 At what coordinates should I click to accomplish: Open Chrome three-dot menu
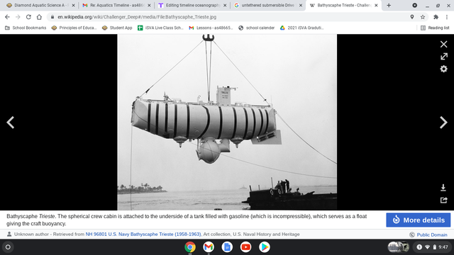pos(447,17)
